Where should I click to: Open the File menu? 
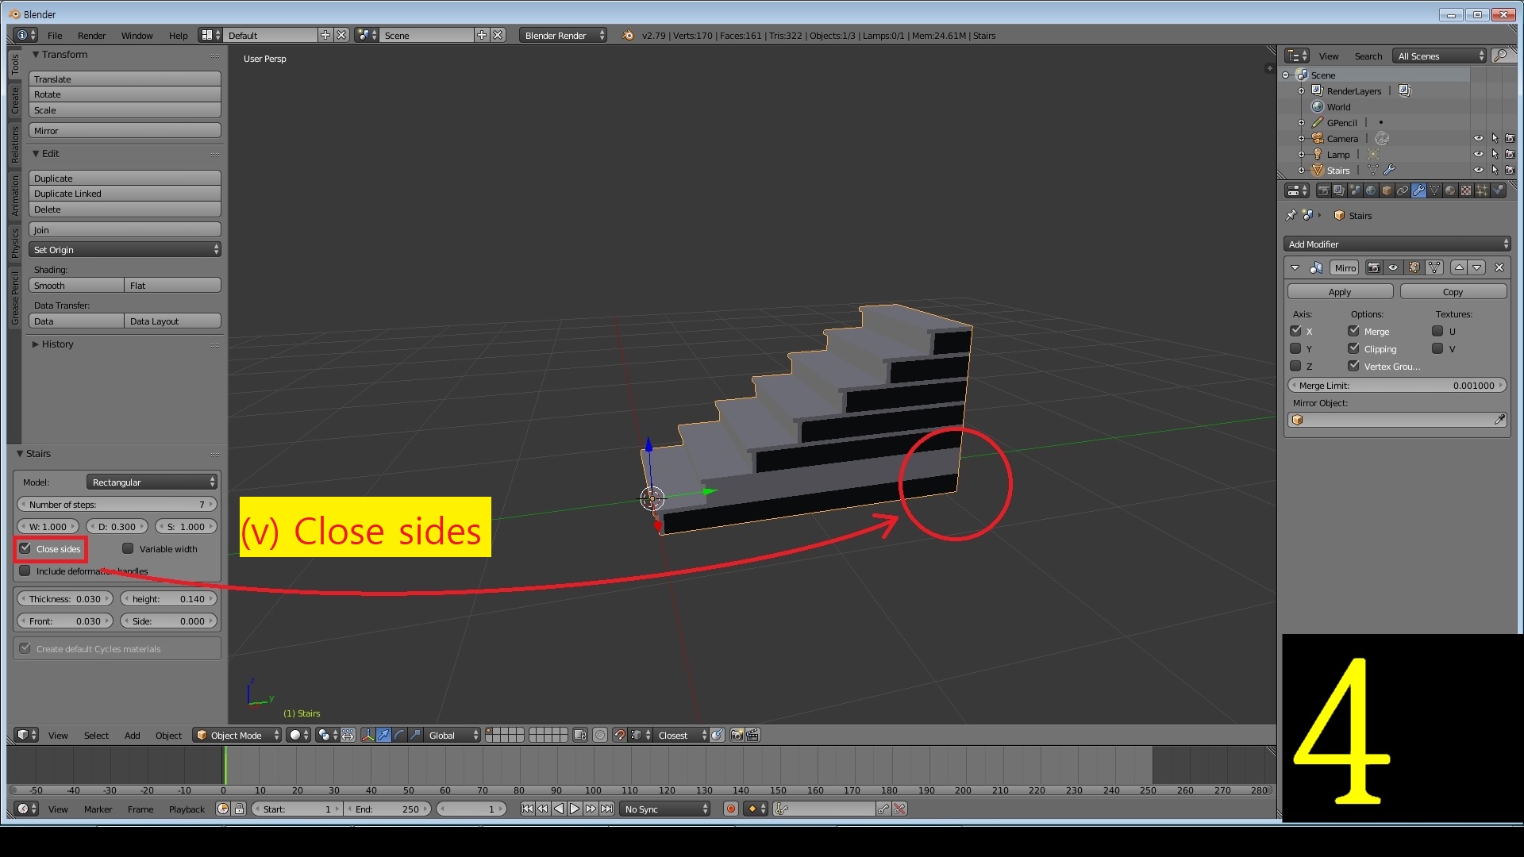(x=55, y=35)
